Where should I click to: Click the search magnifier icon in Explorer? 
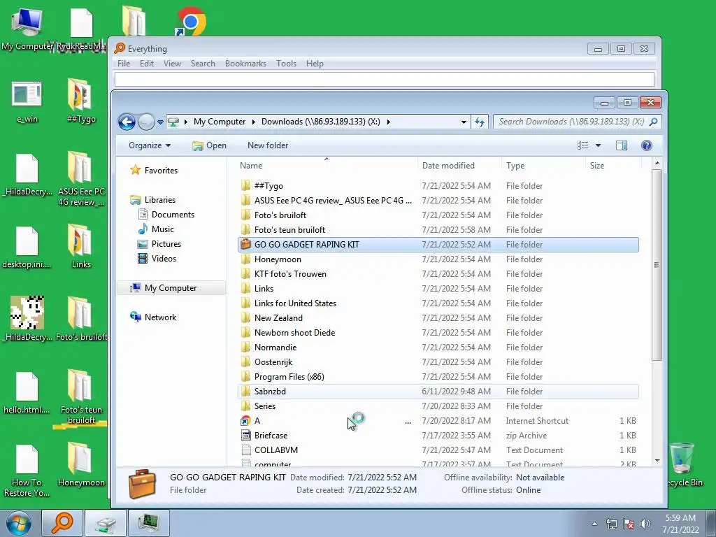click(x=654, y=122)
